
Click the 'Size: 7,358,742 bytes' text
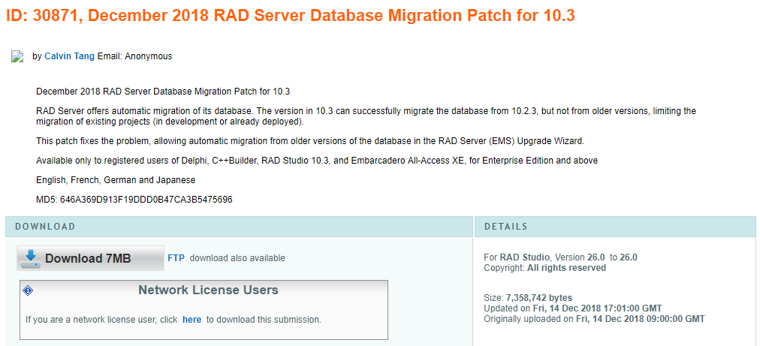[528, 298]
